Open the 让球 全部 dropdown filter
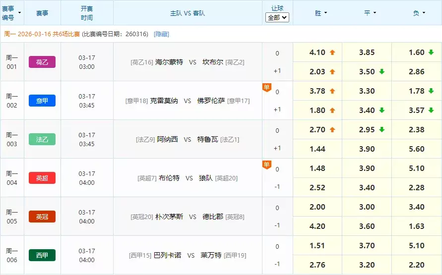This screenshot has height=275, width=442. coord(277,18)
